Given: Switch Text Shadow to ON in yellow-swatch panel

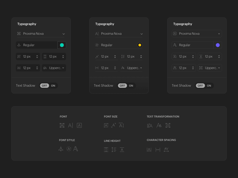Looking at the screenshot, I should 131,86.
